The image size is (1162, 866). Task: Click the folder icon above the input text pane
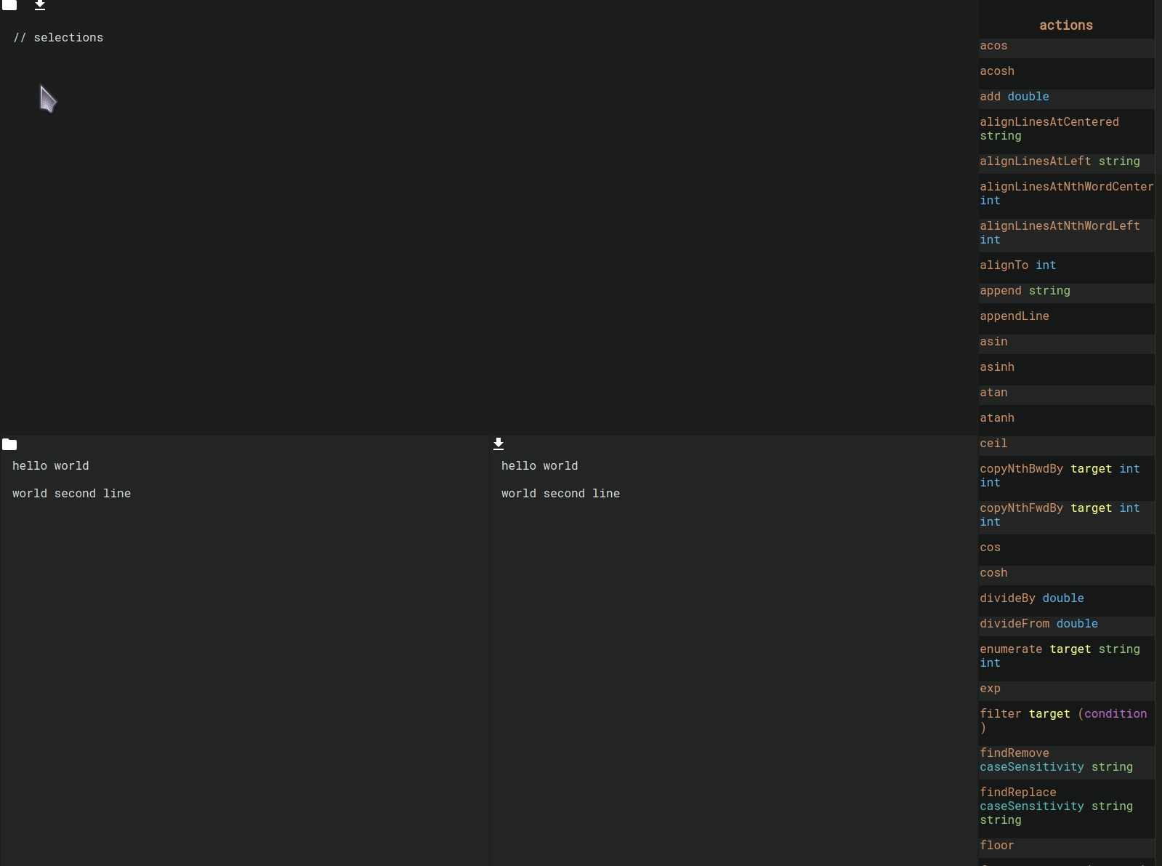9,444
